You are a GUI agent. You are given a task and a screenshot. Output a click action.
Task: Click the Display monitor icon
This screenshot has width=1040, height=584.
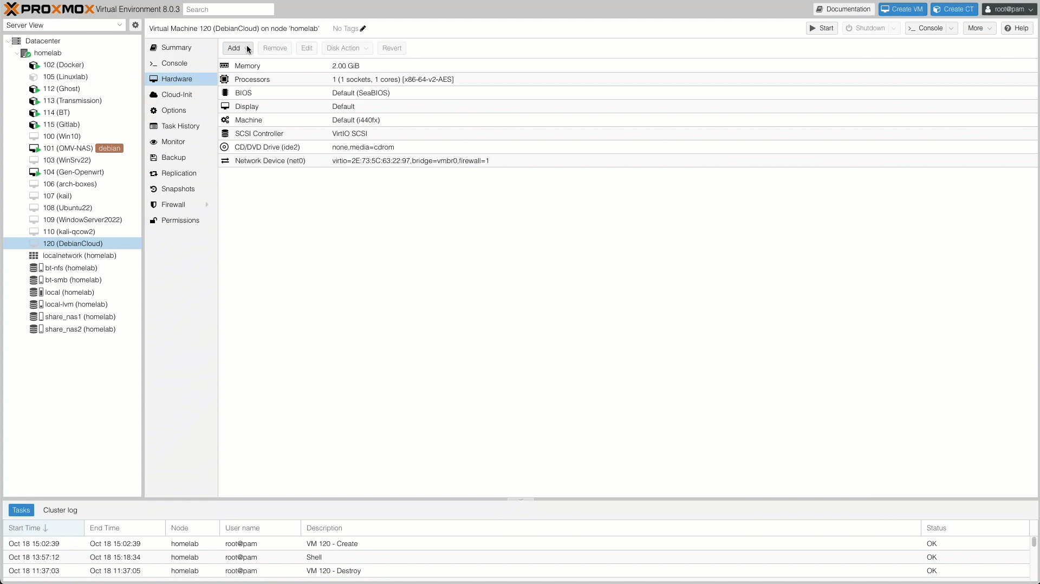tap(225, 106)
